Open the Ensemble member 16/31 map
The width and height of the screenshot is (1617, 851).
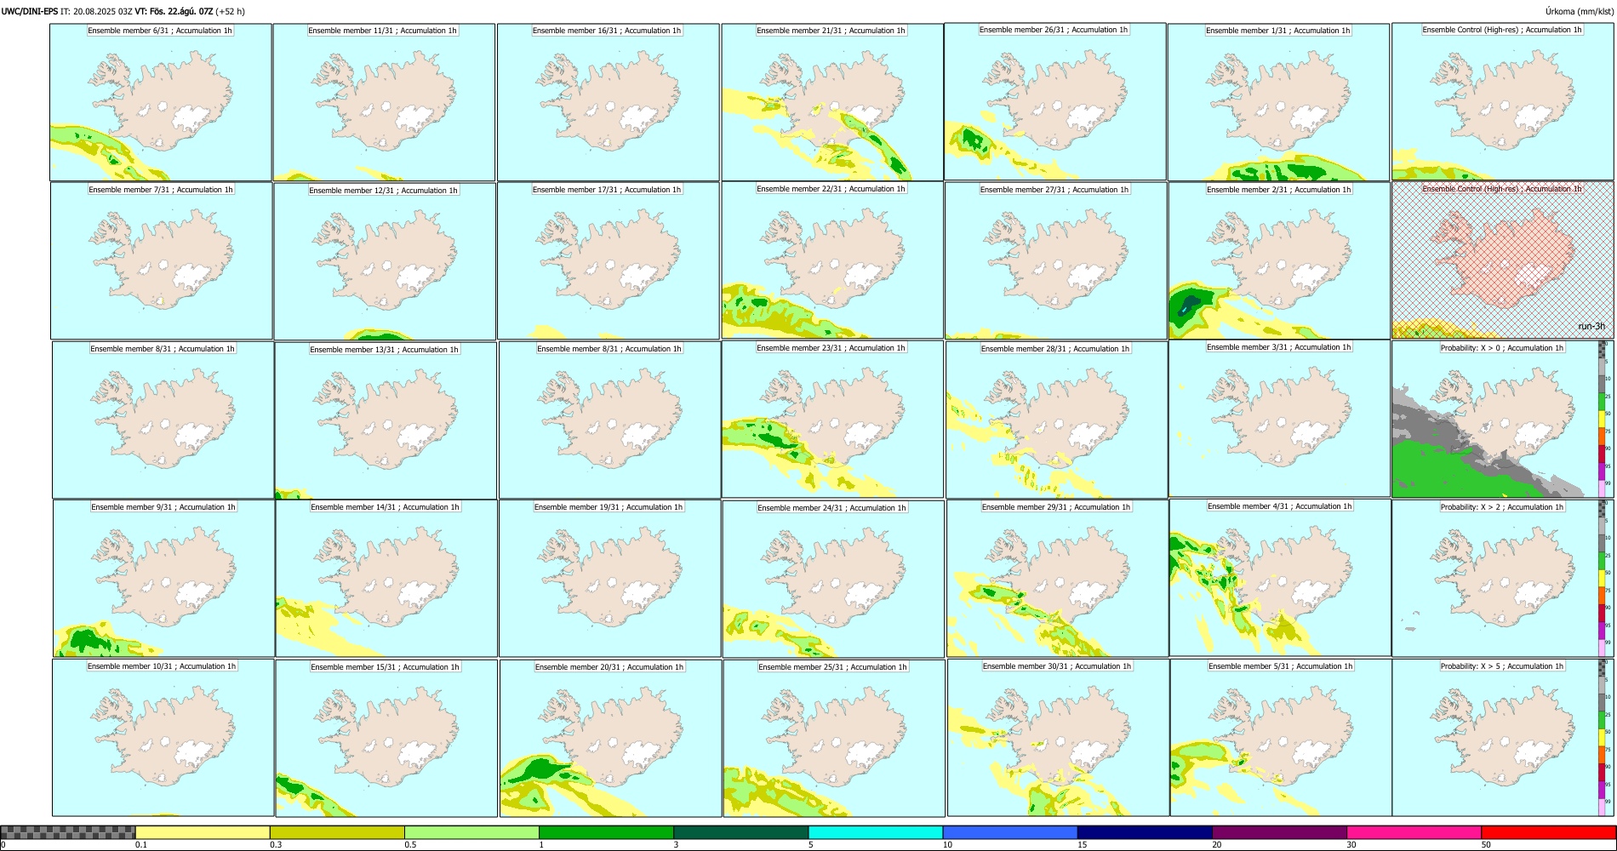(x=608, y=101)
